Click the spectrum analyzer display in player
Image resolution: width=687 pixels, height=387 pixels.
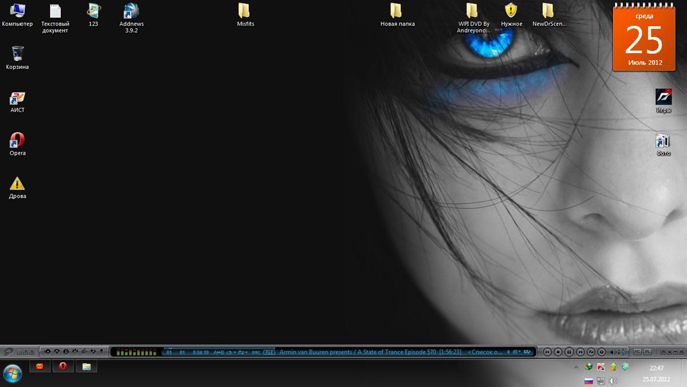(x=136, y=352)
